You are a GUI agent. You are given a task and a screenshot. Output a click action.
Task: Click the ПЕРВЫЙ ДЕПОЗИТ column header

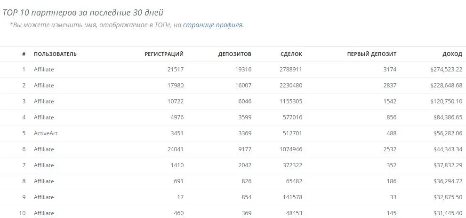(x=371, y=54)
